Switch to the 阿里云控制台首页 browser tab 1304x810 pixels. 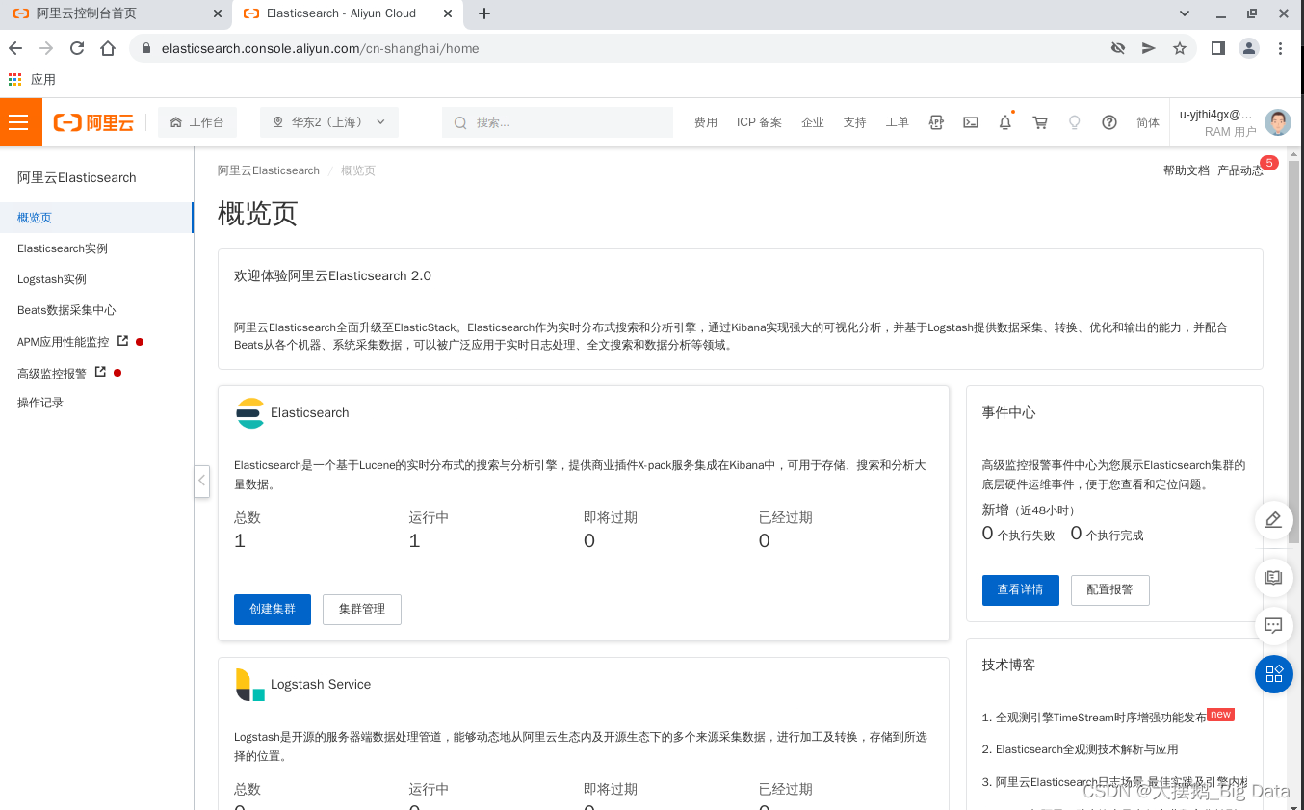pyautogui.click(x=116, y=13)
